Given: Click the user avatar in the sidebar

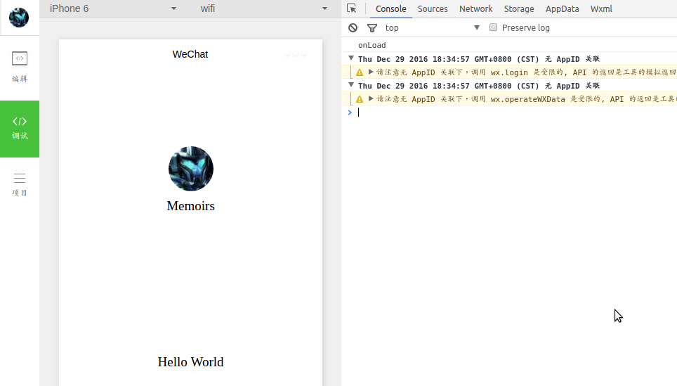Looking at the screenshot, I should click(19, 18).
